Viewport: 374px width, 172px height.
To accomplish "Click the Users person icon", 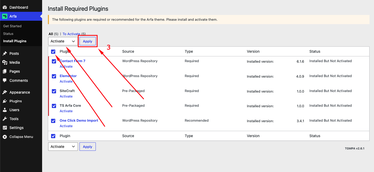I will click(5, 110).
